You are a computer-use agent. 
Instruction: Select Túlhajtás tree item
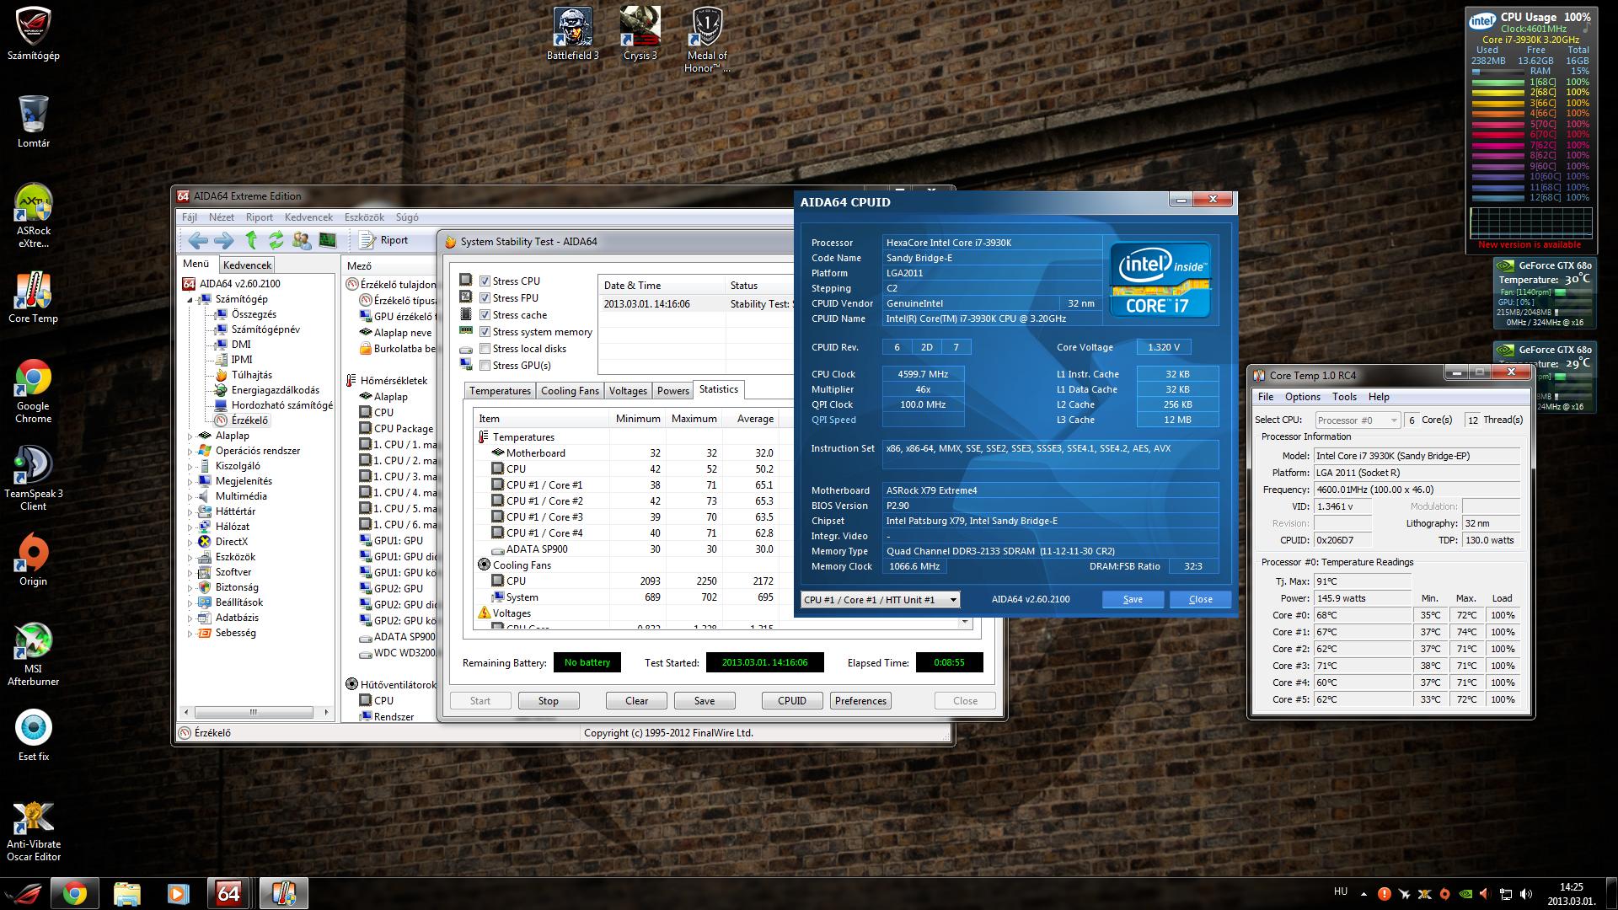pyautogui.click(x=252, y=375)
